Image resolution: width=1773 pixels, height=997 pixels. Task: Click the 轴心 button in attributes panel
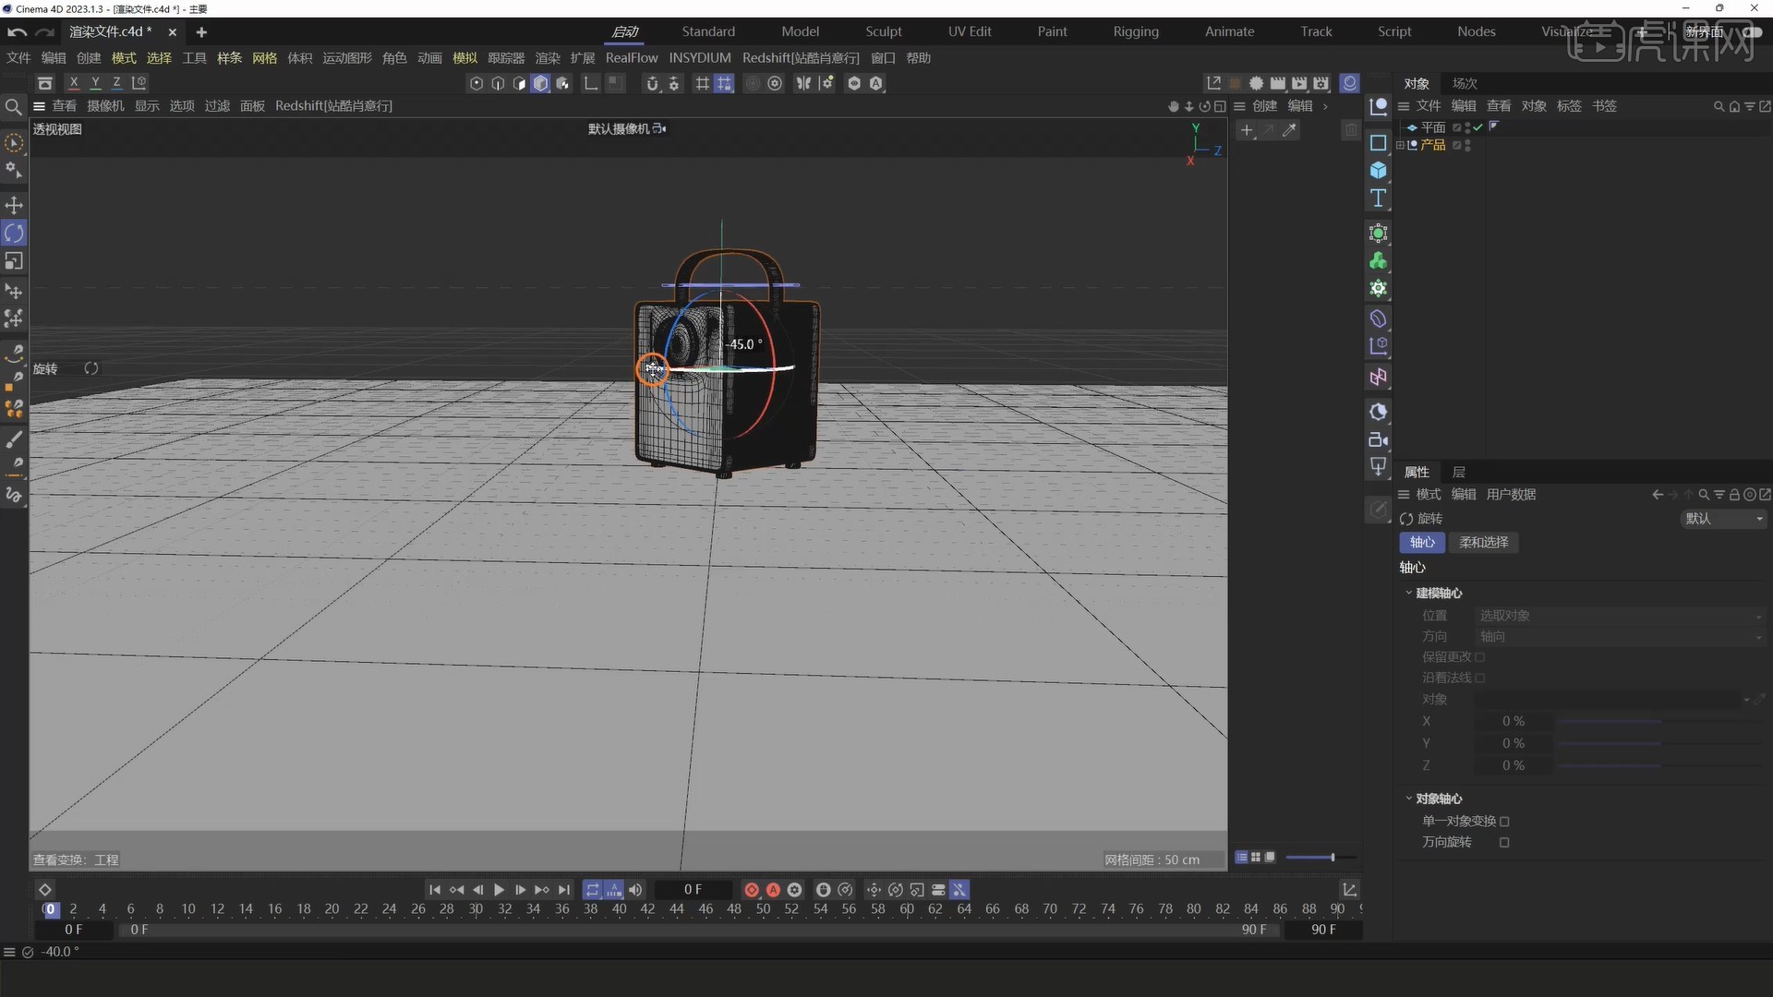[1421, 543]
